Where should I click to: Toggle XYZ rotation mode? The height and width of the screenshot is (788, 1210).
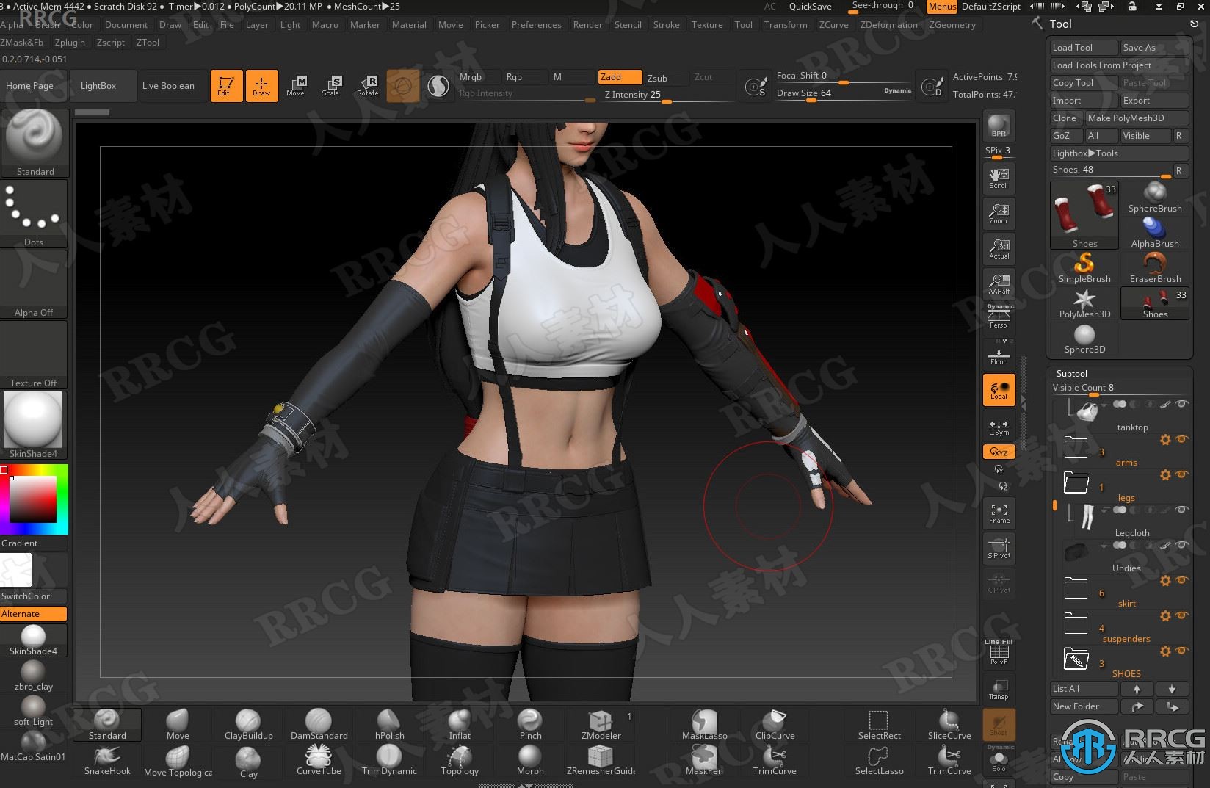(999, 452)
